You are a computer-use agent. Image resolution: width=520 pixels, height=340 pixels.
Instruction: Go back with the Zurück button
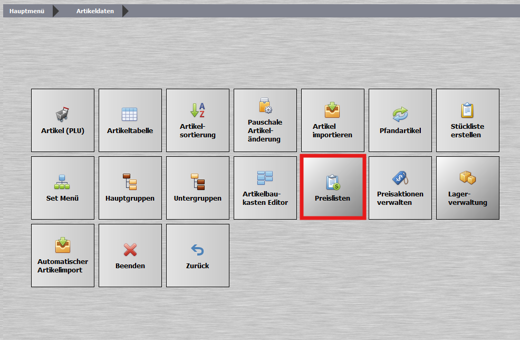[198, 256]
